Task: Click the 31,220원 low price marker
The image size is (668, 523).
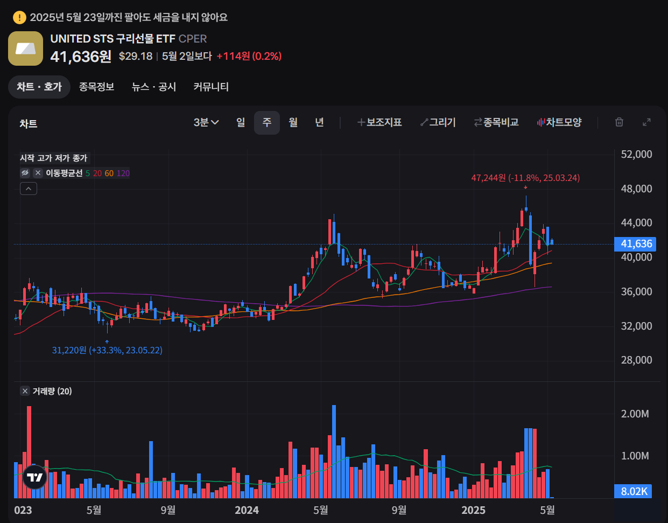Action: coord(107,350)
